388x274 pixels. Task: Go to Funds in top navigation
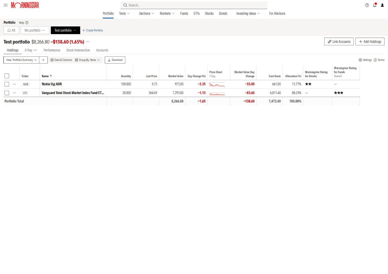[184, 14]
